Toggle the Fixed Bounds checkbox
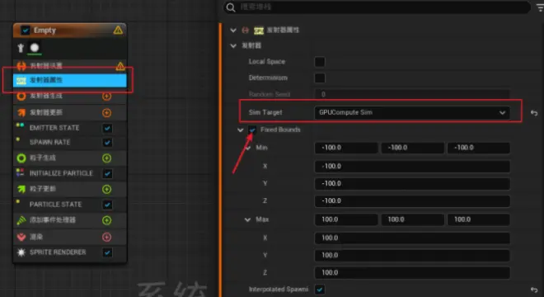The height and width of the screenshot is (297, 544). tap(252, 130)
